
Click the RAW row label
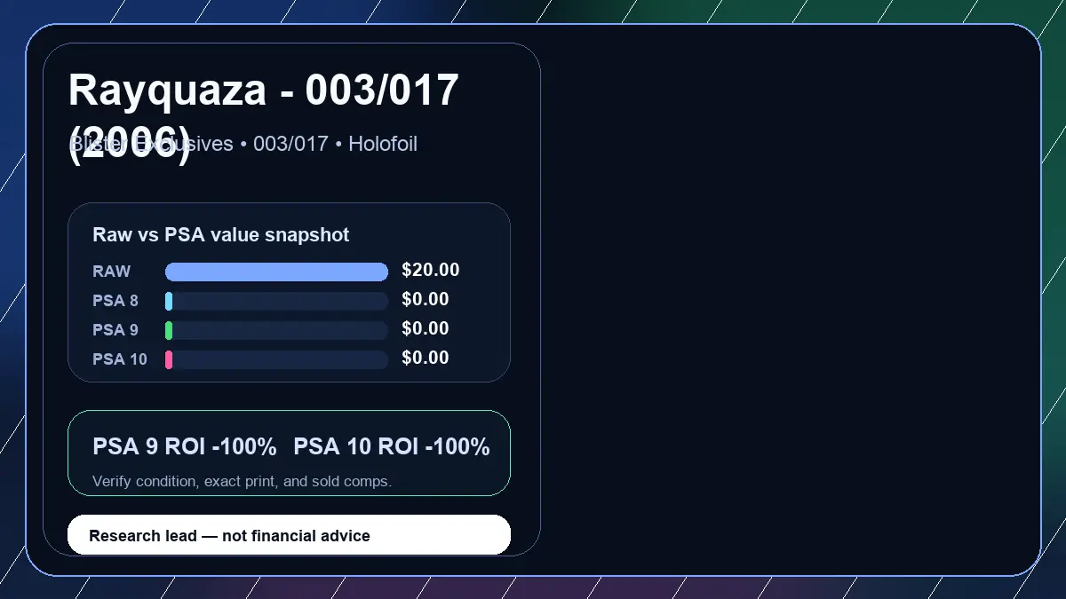(x=112, y=272)
